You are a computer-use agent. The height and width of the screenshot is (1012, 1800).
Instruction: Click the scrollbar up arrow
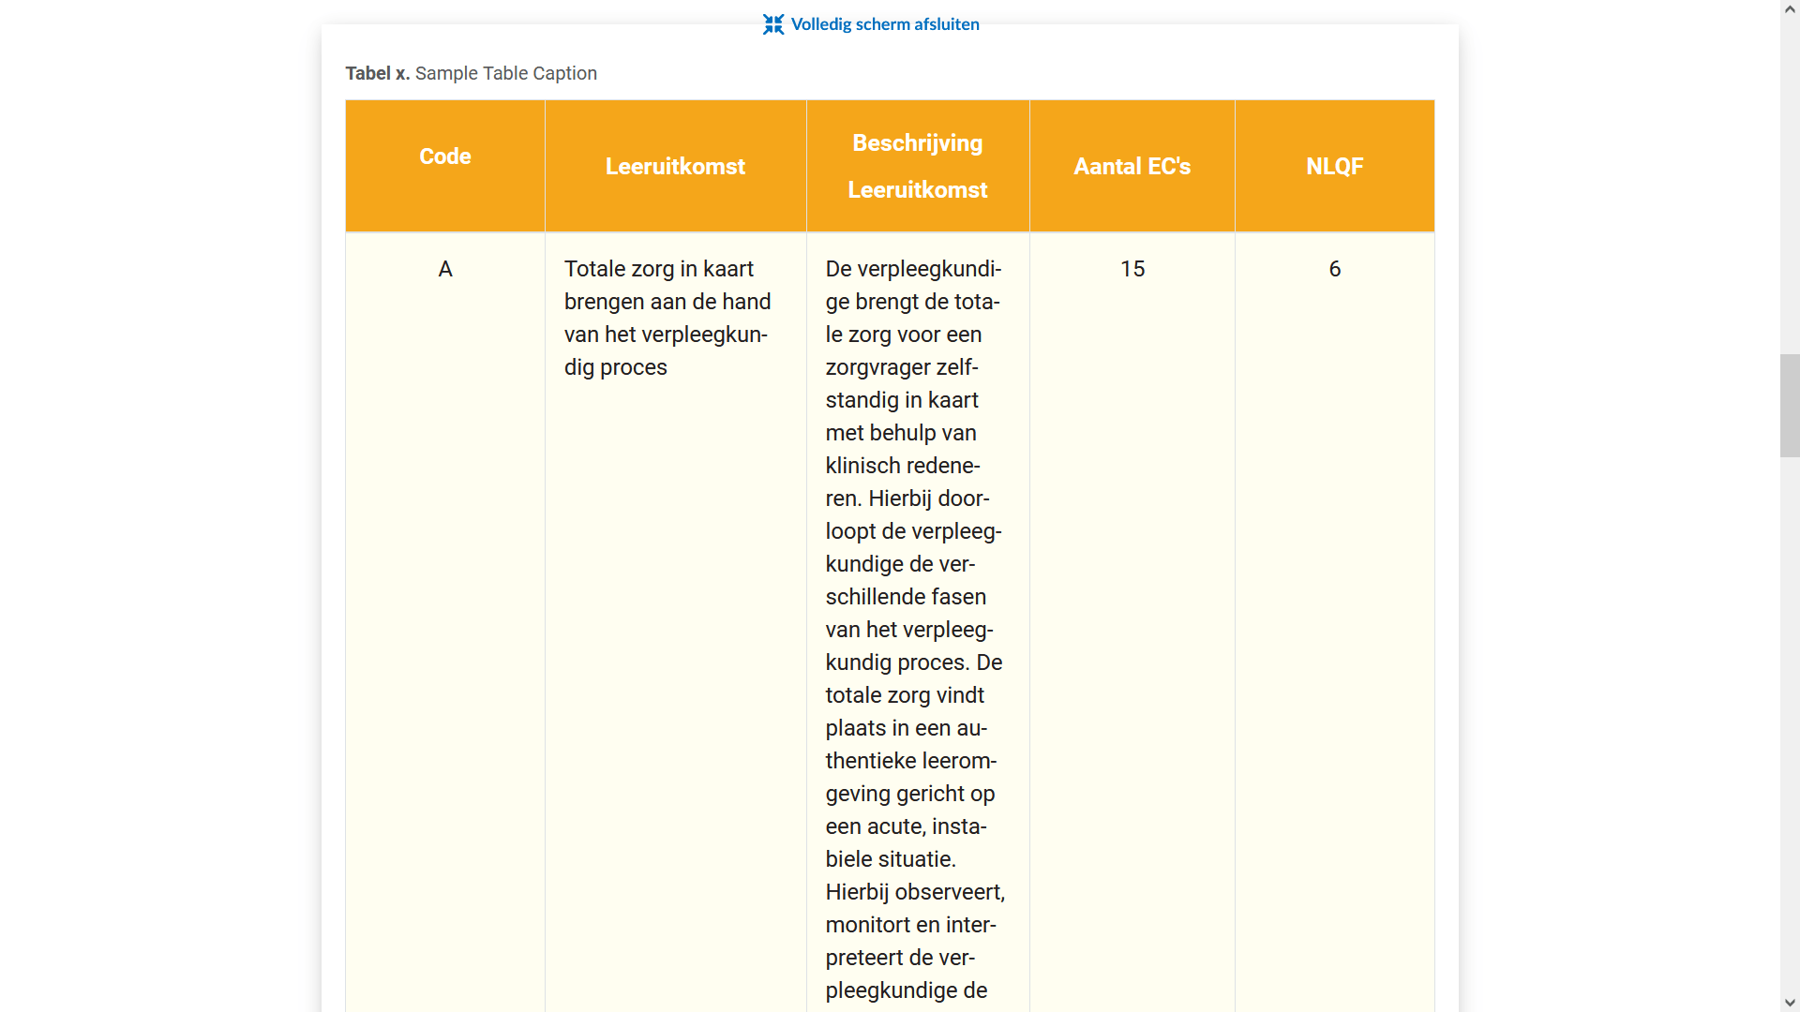1791,7
